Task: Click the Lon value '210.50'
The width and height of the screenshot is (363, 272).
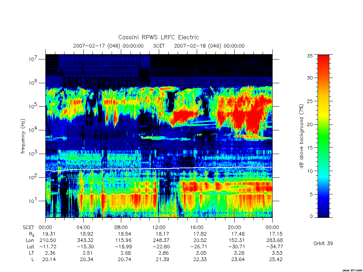Action: pyautogui.click(x=48, y=240)
